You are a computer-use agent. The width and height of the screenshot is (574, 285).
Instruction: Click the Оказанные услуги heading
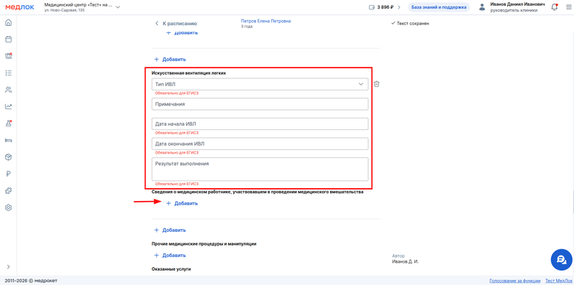click(x=171, y=269)
